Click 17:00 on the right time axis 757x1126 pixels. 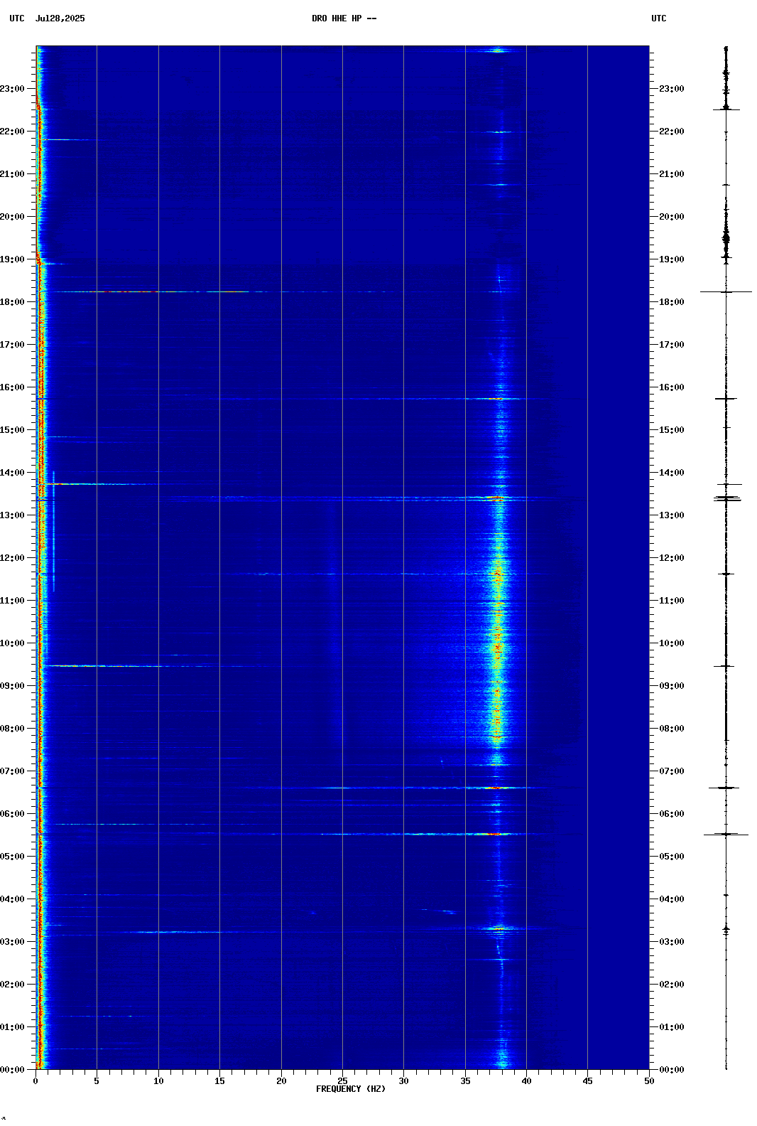pyautogui.click(x=672, y=345)
